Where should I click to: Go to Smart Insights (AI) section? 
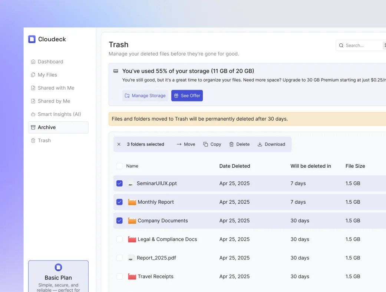(x=59, y=114)
